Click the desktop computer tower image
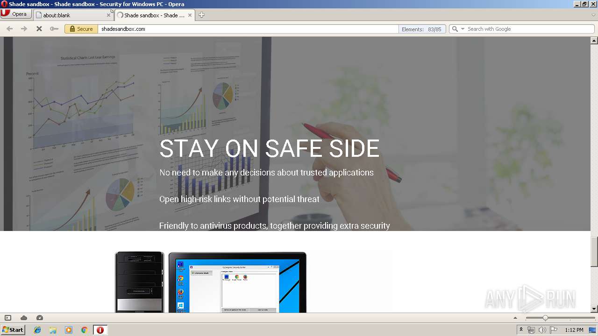The height and width of the screenshot is (336, 598). [140, 282]
